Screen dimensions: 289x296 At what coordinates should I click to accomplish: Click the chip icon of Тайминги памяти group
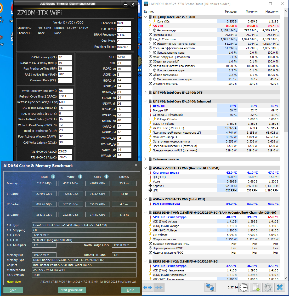(x=150, y=159)
